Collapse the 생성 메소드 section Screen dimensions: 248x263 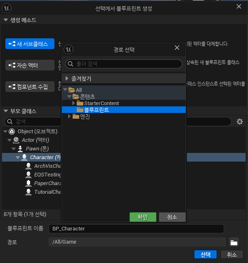[x=6, y=20]
